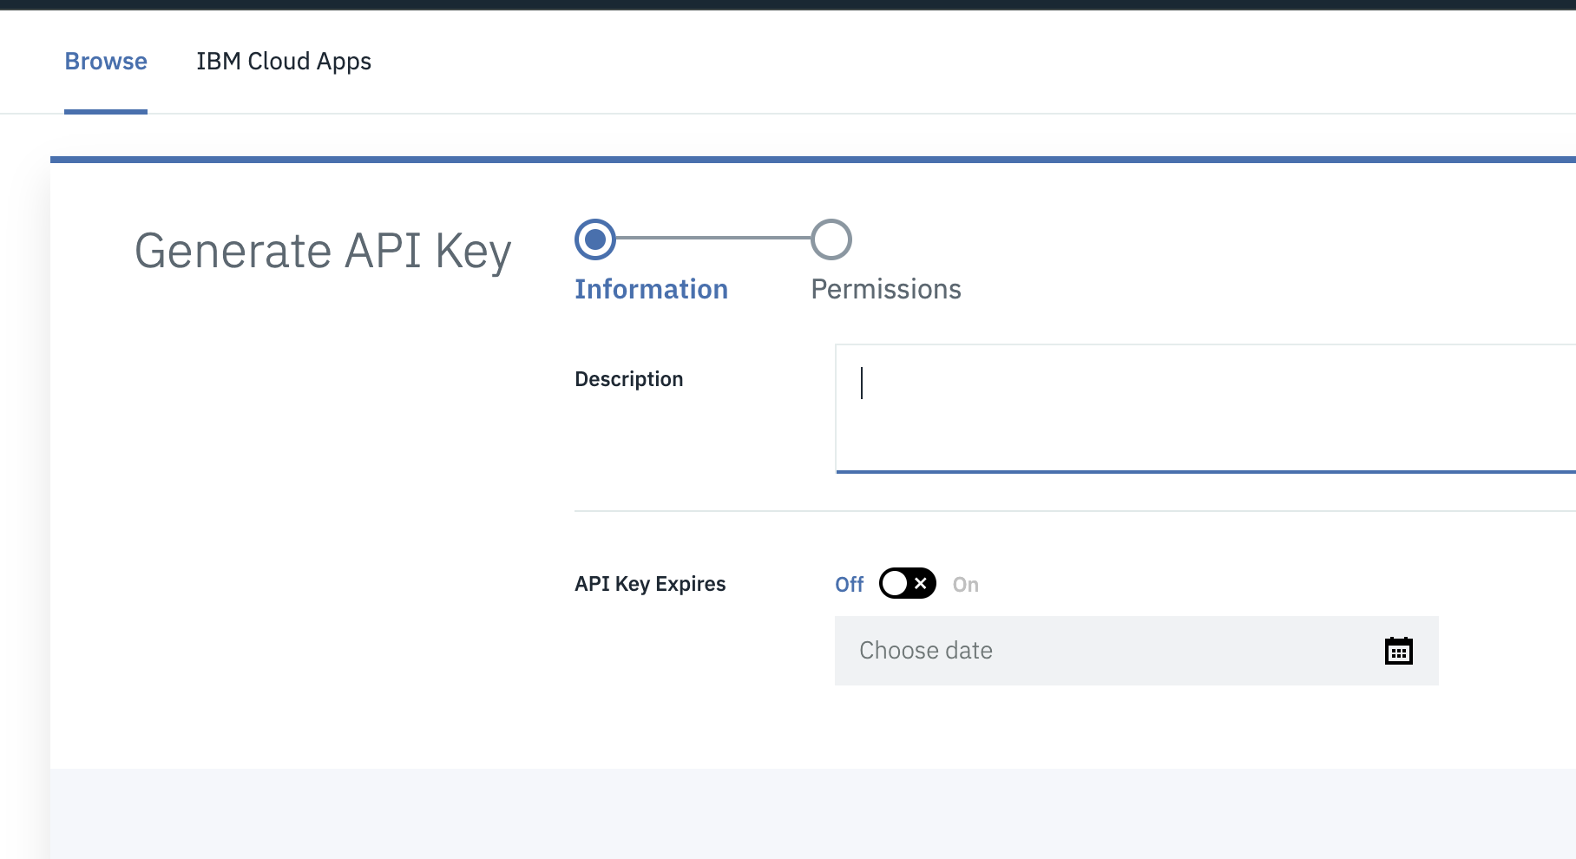Click the Description field label
1576x859 pixels.
(x=628, y=379)
